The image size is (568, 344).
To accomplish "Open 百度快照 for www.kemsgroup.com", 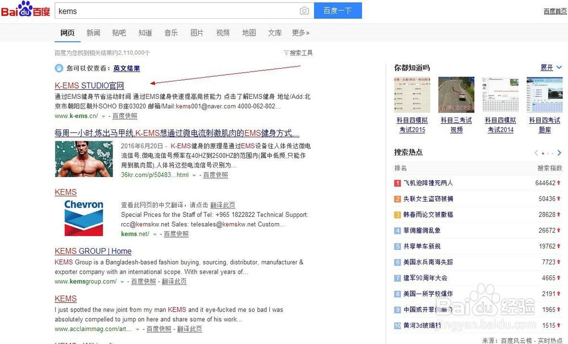I will pos(144,282).
